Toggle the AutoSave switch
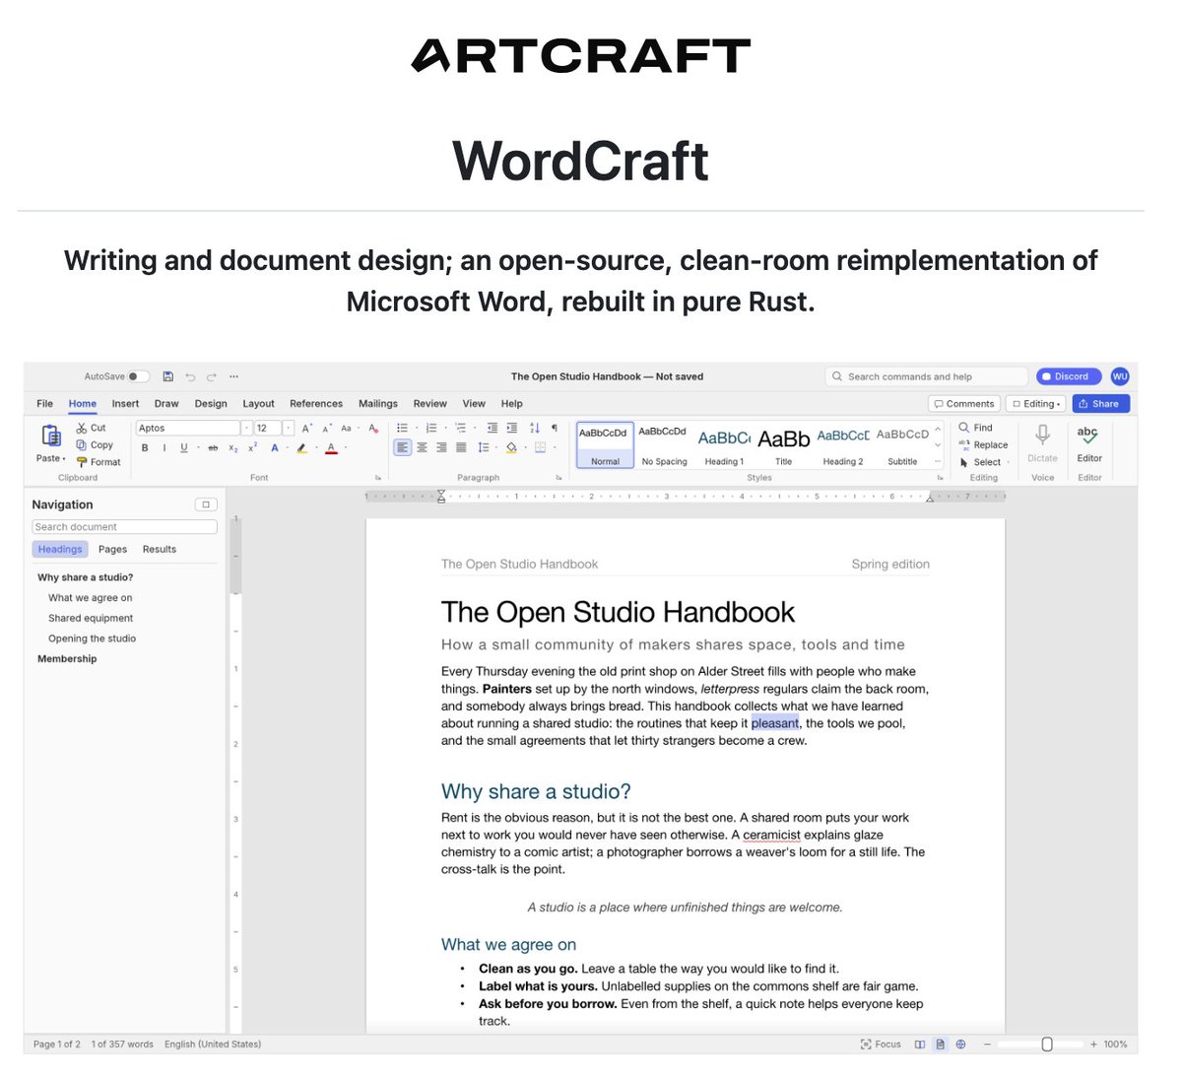 [x=139, y=376]
